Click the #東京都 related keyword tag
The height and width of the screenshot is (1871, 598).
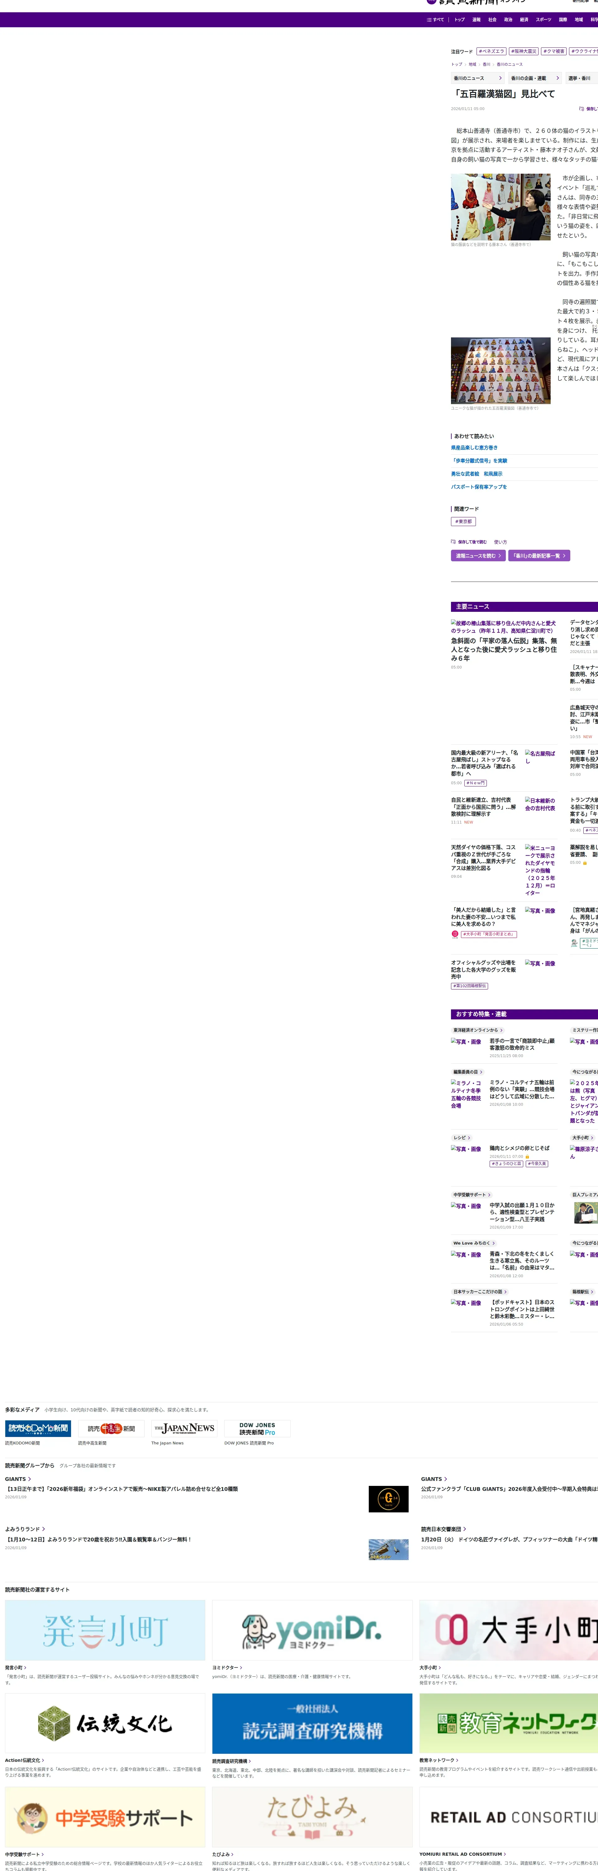(463, 521)
